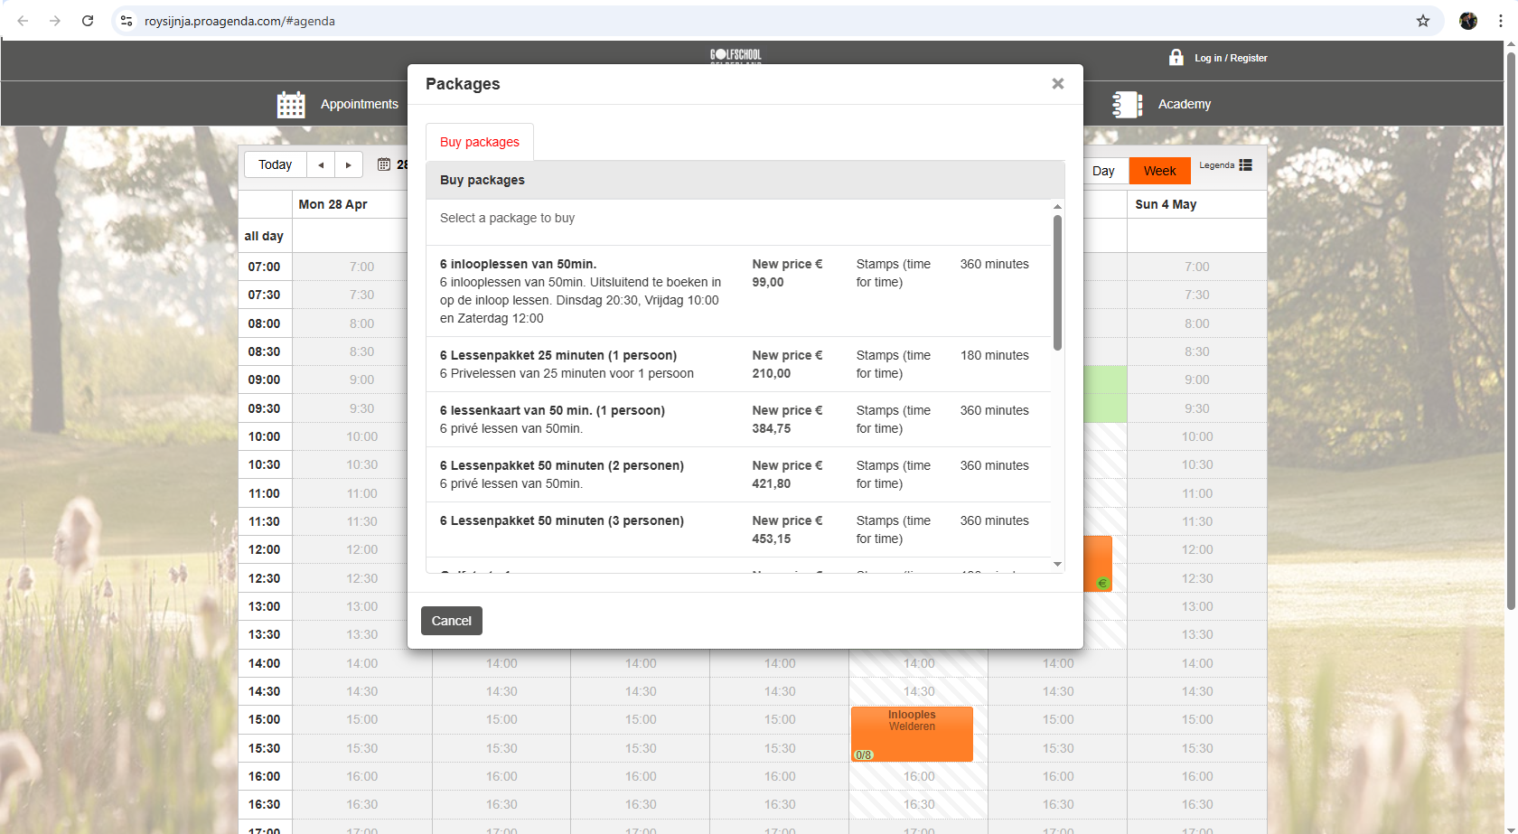Go to previous week arrow
This screenshot has height=834, width=1518.
pos(321,164)
